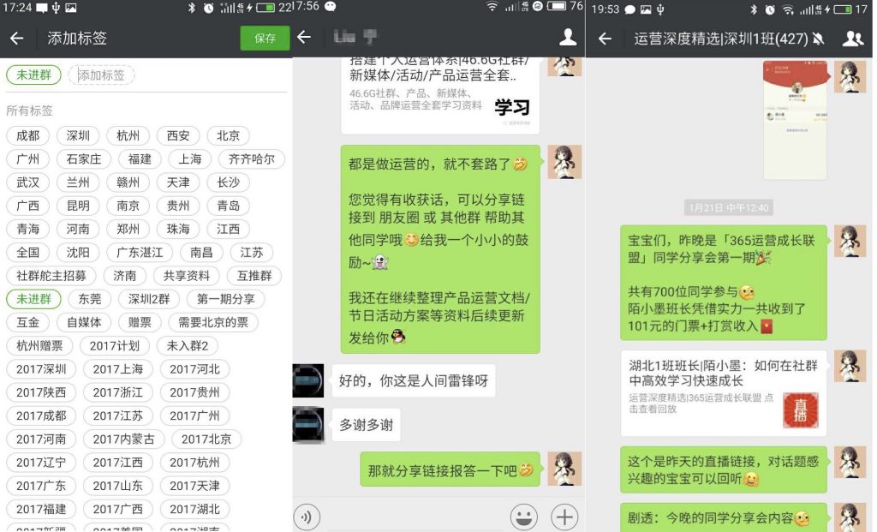Select the 2017上海 tag
The width and height of the screenshot is (877, 532).
118,370
